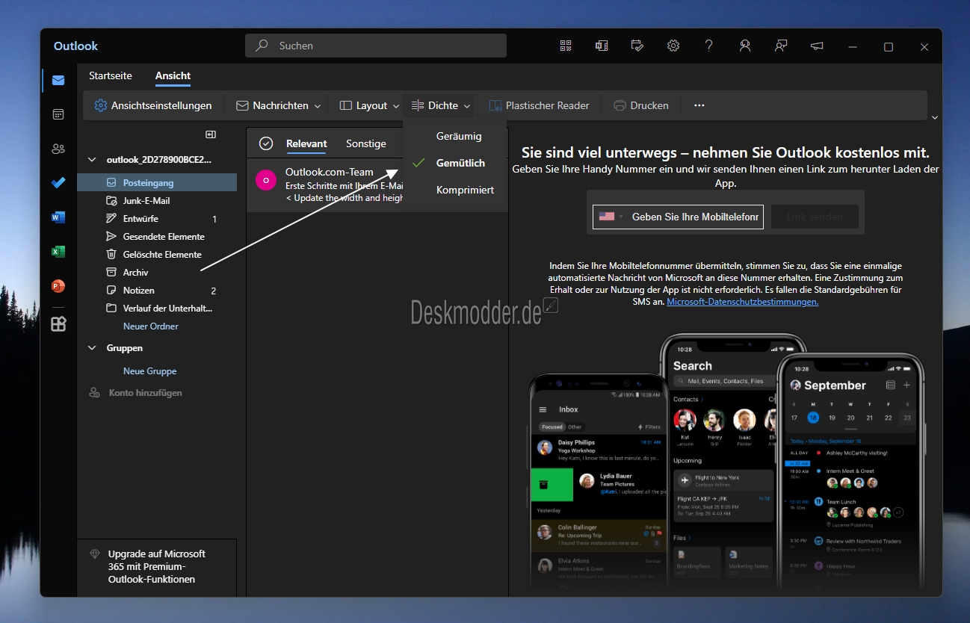Click the Outlook title logo text

coord(75,46)
